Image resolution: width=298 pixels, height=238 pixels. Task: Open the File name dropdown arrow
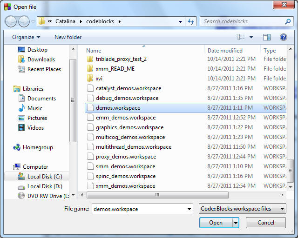(189, 209)
